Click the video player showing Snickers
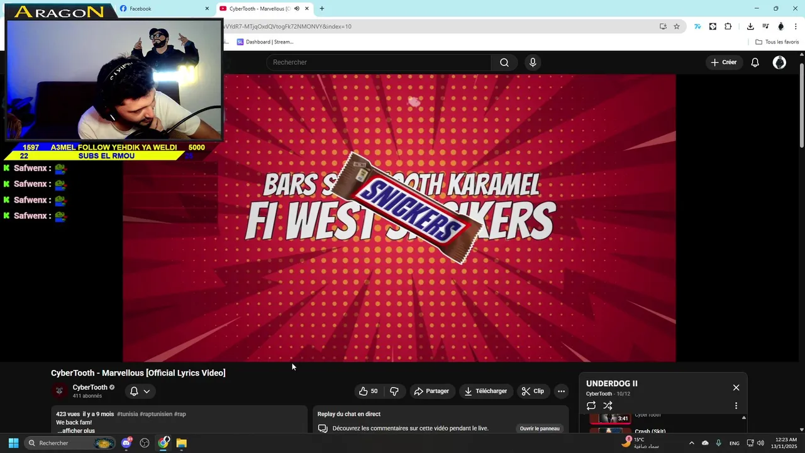Viewport: 805px width, 453px height. pyautogui.click(x=399, y=218)
